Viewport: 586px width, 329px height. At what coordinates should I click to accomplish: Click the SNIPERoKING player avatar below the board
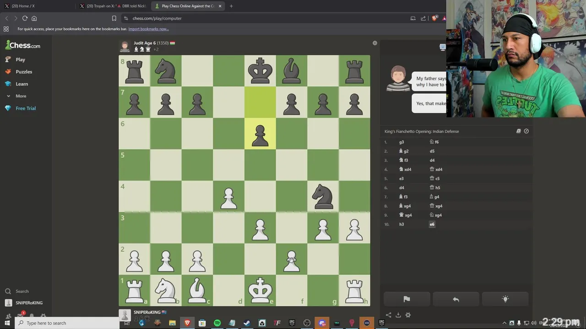click(125, 315)
